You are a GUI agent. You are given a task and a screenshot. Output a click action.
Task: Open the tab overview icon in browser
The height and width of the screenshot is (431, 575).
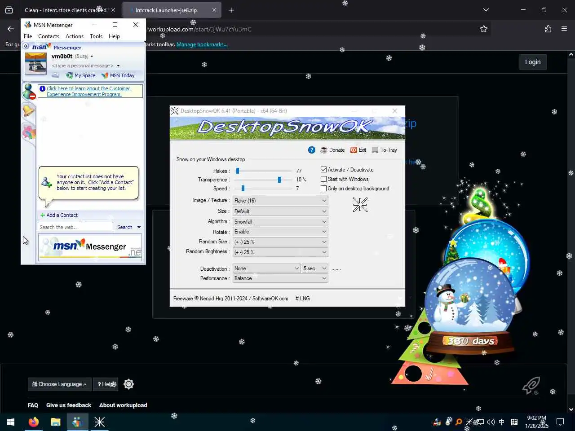[9, 10]
